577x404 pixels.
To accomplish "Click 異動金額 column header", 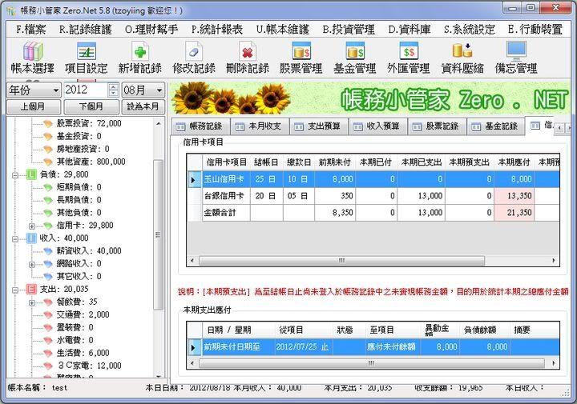I will coord(440,330).
